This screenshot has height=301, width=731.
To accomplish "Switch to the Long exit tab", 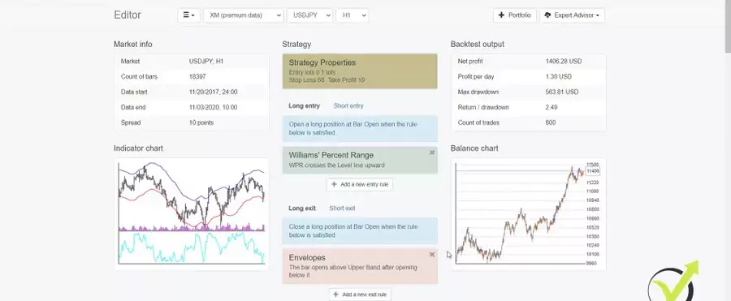I will 302,209.
